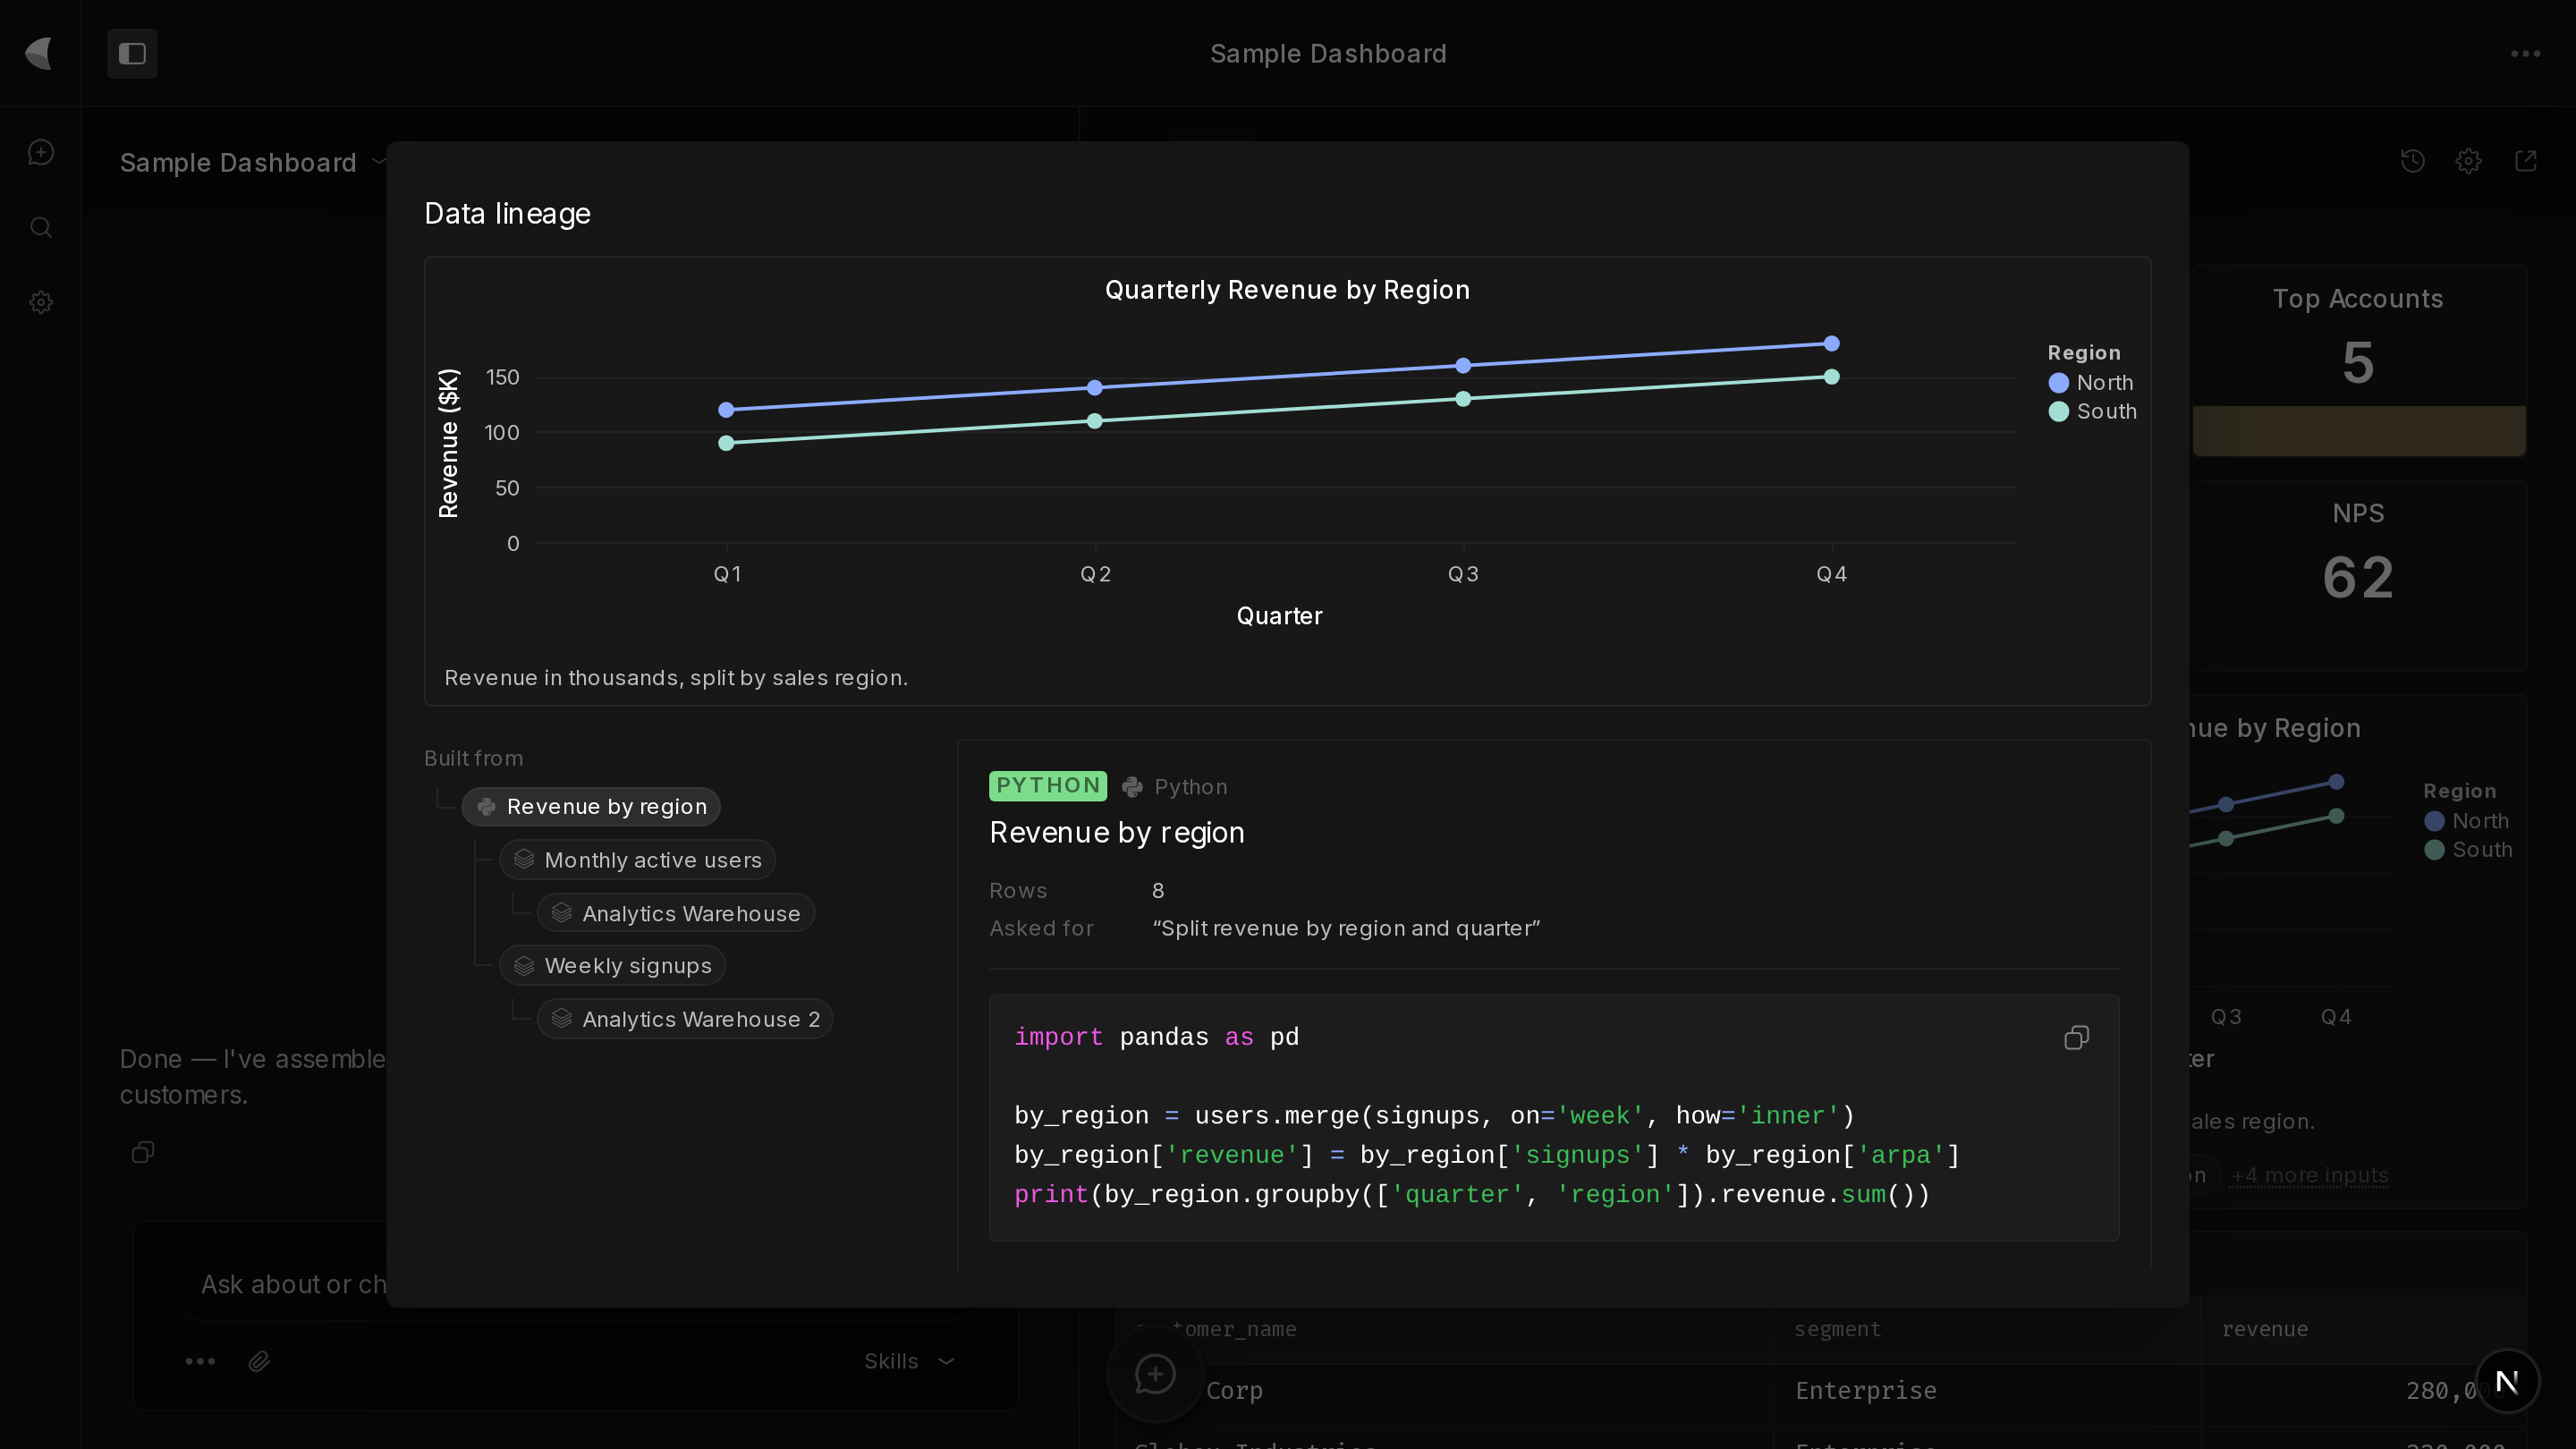Open more options in chat composer
2576x1449 pixels.
pyautogui.click(x=200, y=1361)
